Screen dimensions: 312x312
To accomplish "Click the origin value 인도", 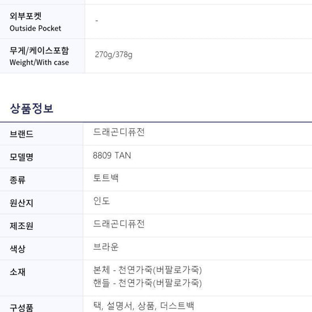I will 102,201.
